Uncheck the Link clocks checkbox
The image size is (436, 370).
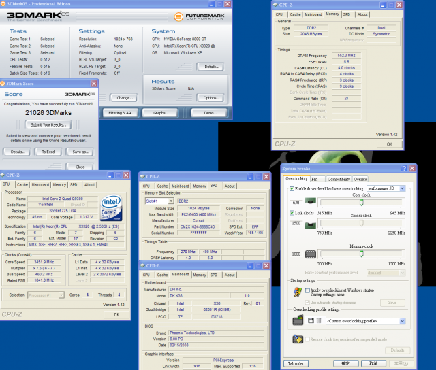tap(292, 213)
